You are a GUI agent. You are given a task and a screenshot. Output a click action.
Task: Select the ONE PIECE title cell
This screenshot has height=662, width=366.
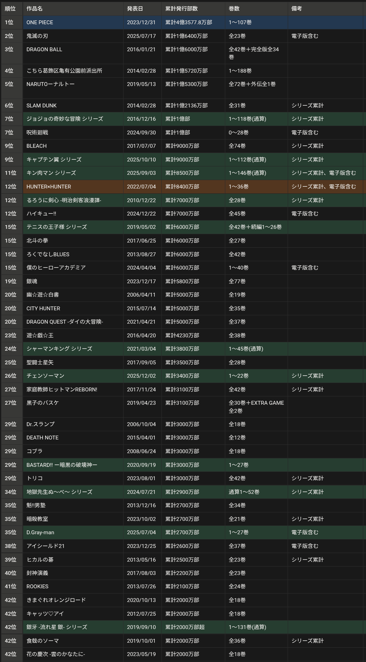(x=73, y=22)
